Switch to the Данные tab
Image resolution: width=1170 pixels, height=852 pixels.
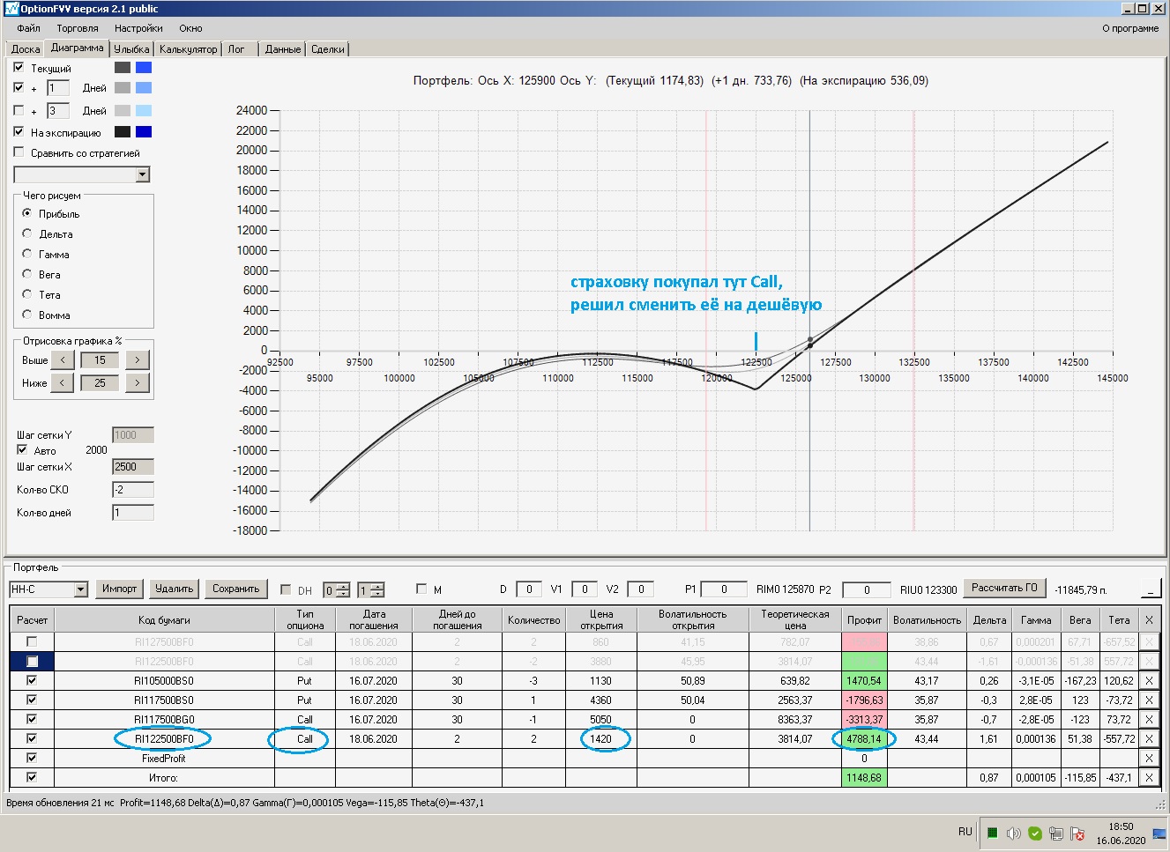click(x=283, y=49)
